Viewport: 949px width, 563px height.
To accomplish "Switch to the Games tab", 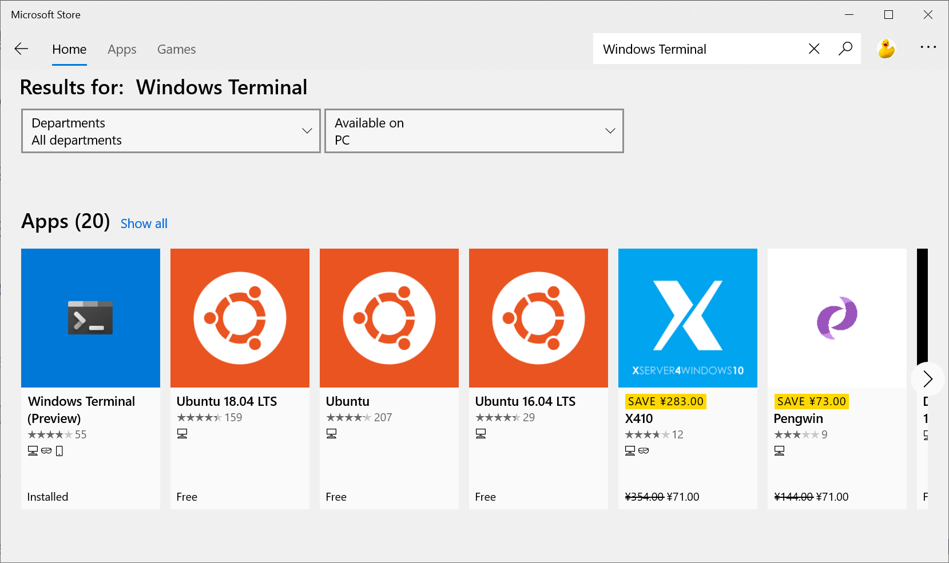I will coord(176,49).
